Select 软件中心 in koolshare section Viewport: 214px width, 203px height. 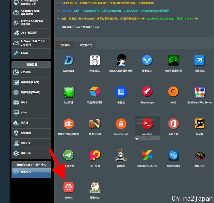pyautogui.click(x=31, y=172)
